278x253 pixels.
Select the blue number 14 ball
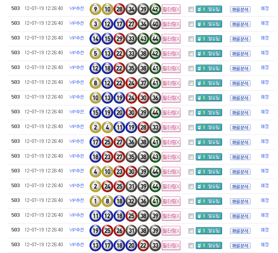pos(95,39)
